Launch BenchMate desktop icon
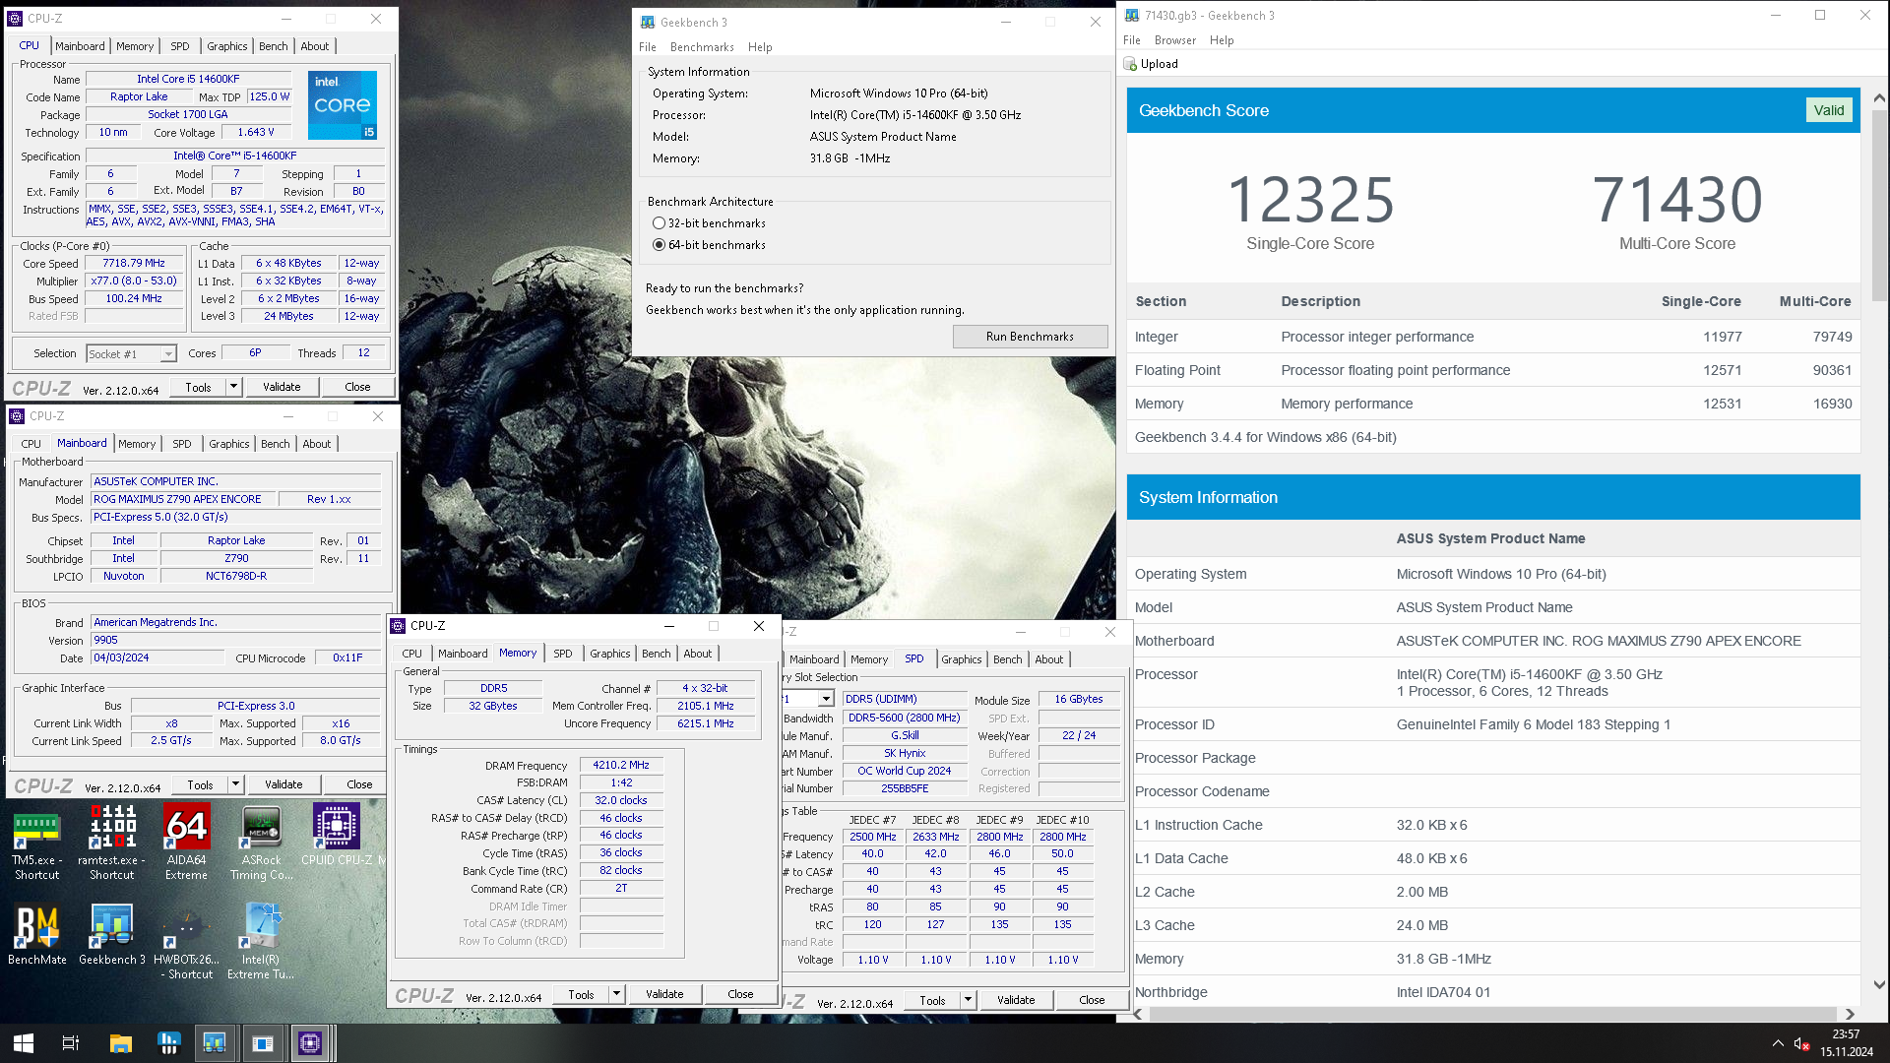1890x1063 pixels. coord(37,935)
